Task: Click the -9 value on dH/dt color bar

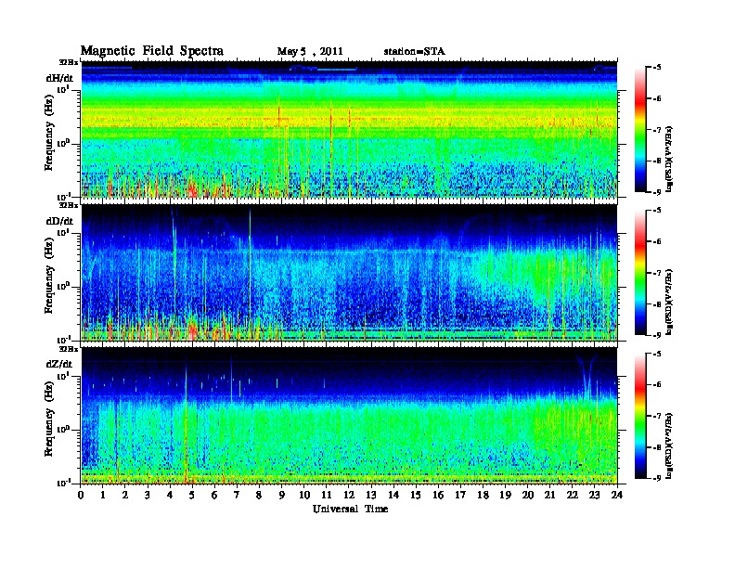Action: pos(657,192)
